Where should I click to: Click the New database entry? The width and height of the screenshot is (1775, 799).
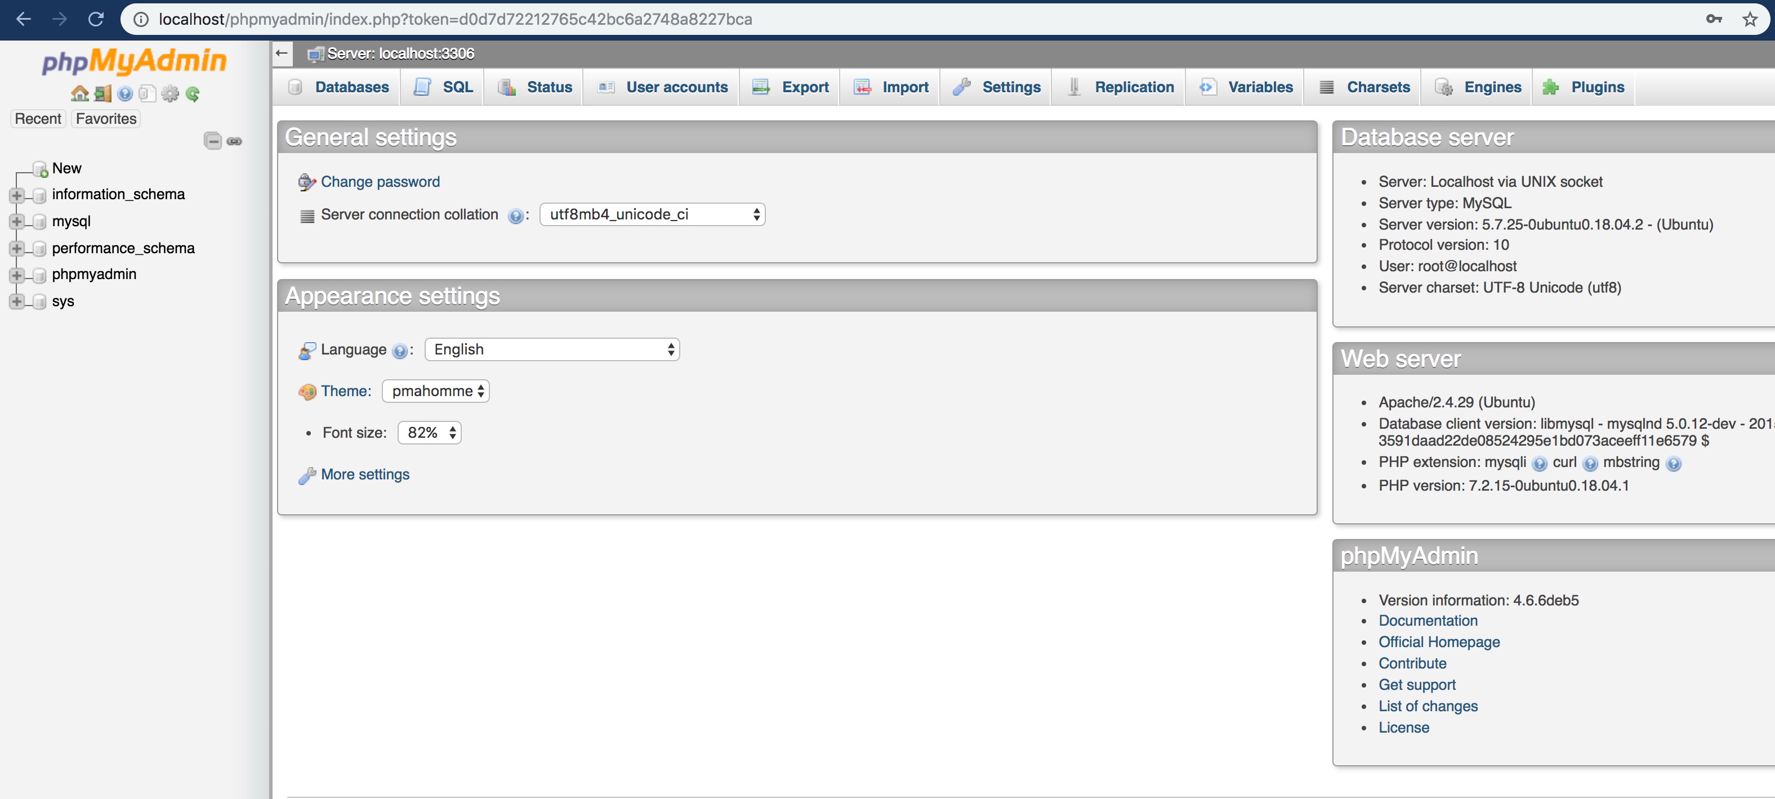point(65,168)
